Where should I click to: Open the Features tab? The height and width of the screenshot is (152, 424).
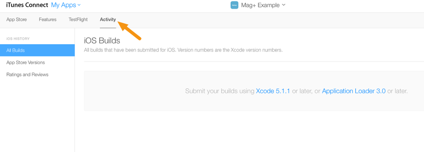click(x=48, y=20)
